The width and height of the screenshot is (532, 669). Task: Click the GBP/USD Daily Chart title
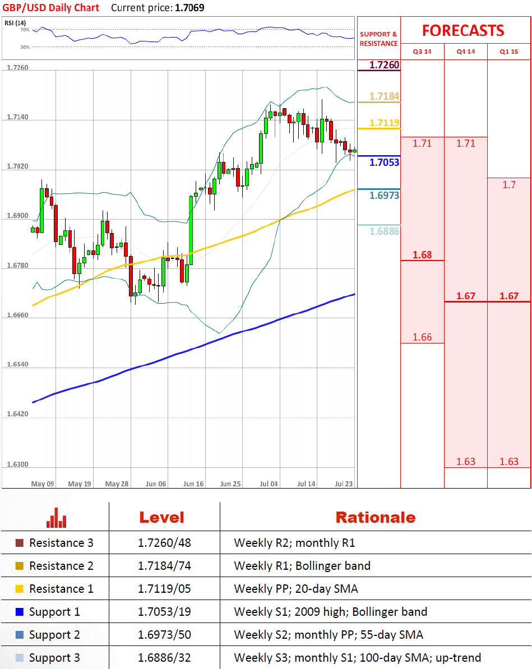click(51, 8)
